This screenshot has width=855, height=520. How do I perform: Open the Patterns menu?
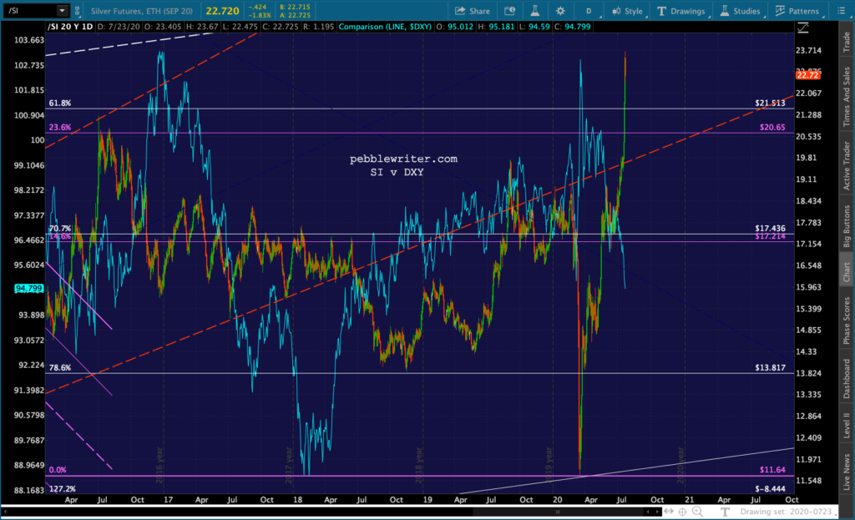(797, 11)
